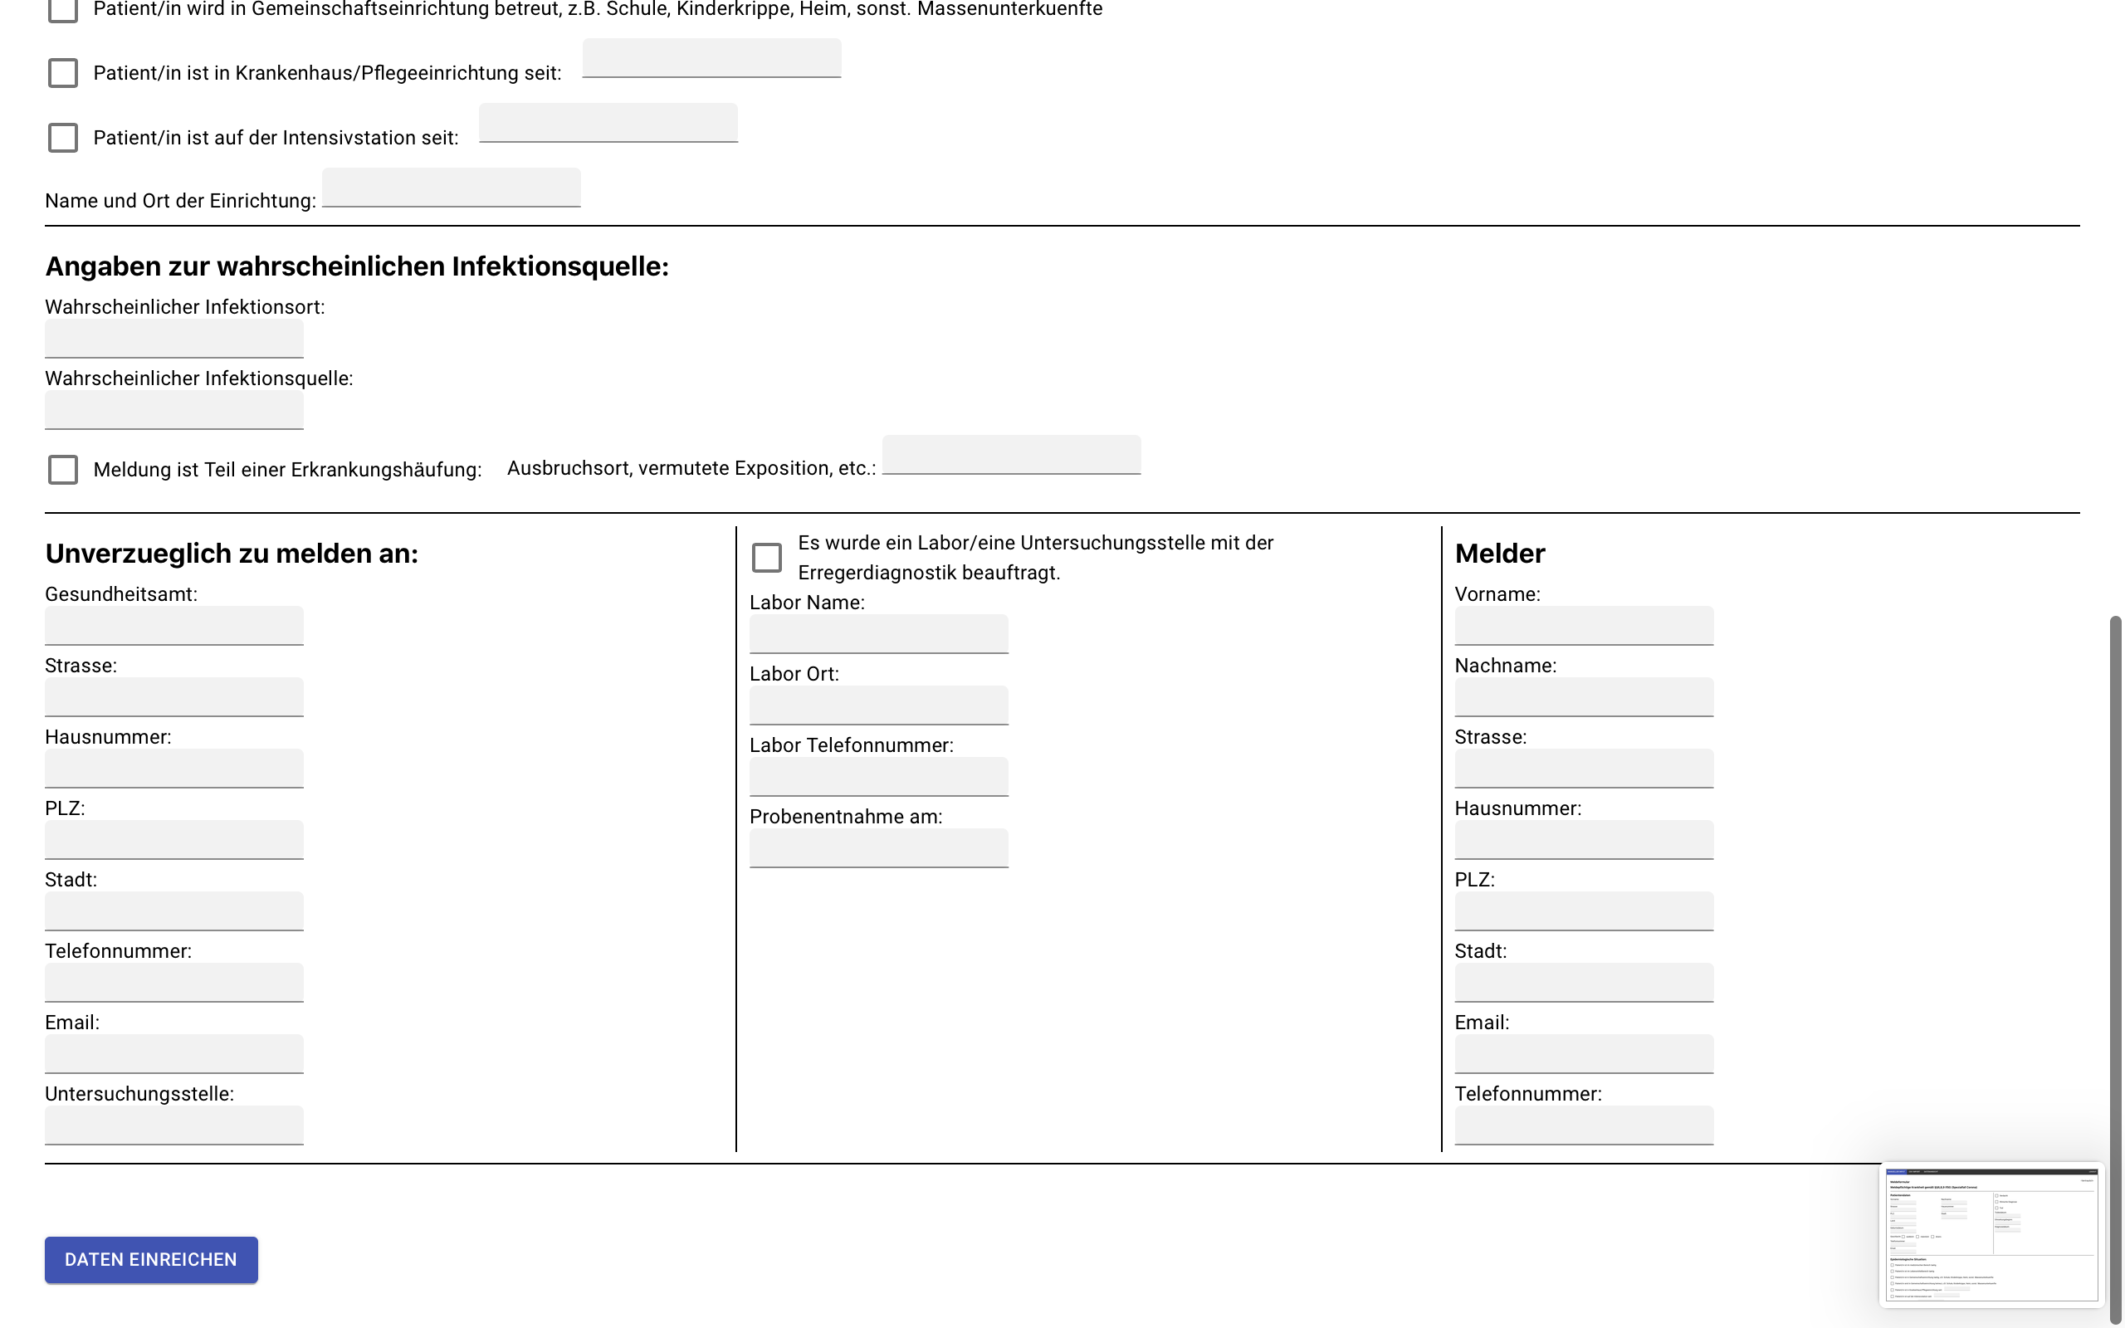
Task: Click the Wahrscheinlicher Infektionsort field
Action: pyautogui.click(x=173, y=338)
